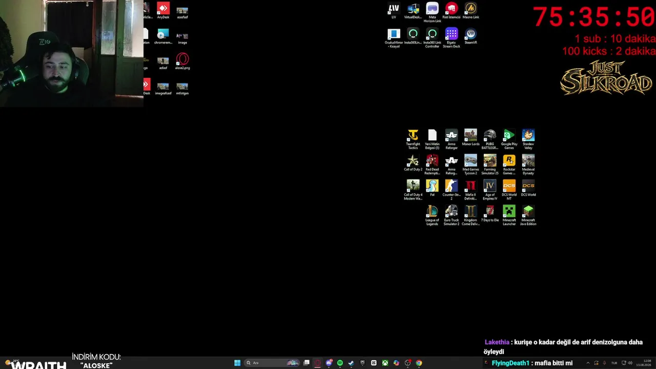The height and width of the screenshot is (369, 656).
Task: Select the Riot İstemcisi shortcut
Action: [x=452, y=11]
